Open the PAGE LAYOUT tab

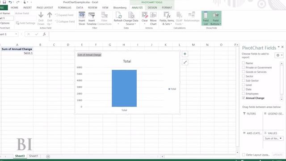point(45,8)
